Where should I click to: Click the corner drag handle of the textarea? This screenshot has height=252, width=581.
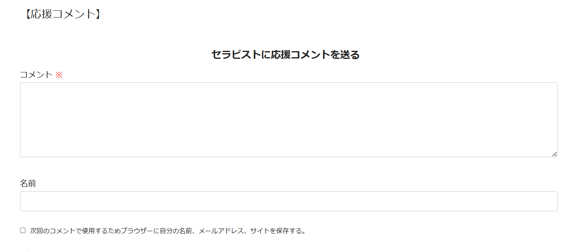(554, 154)
